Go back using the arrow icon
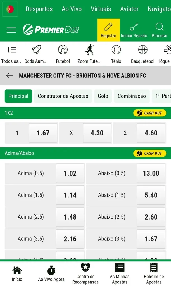The height and width of the screenshot is (286, 171). click(9, 75)
